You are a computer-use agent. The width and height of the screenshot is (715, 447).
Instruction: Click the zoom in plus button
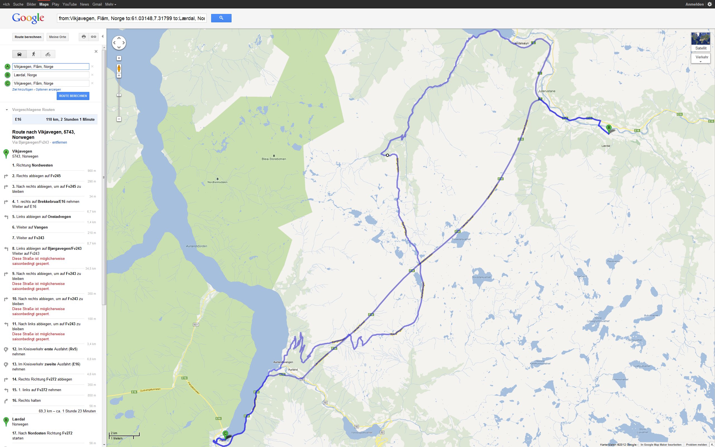119,76
